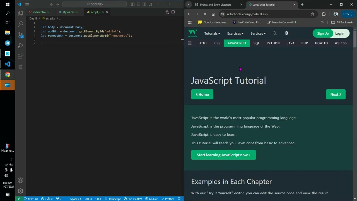This screenshot has width=357, height=201.
Task: Toggle Go Live server in status bar
Action: pos(151,199)
